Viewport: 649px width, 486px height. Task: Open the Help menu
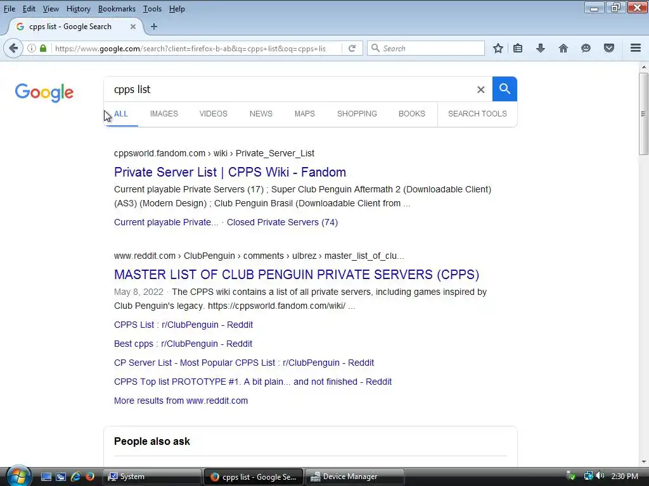click(177, 9)
